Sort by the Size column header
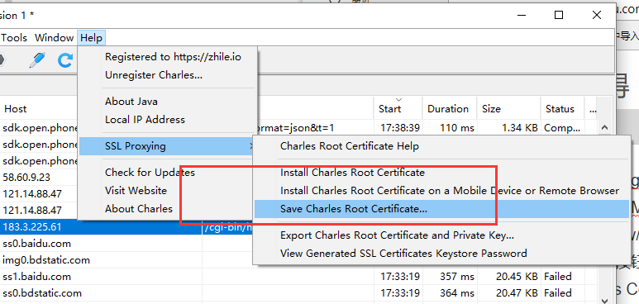The width and height of the screenshot is (639, 304). point(509,109)
